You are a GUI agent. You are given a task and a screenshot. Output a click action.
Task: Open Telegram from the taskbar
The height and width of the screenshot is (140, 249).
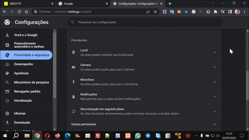[148, 136]
